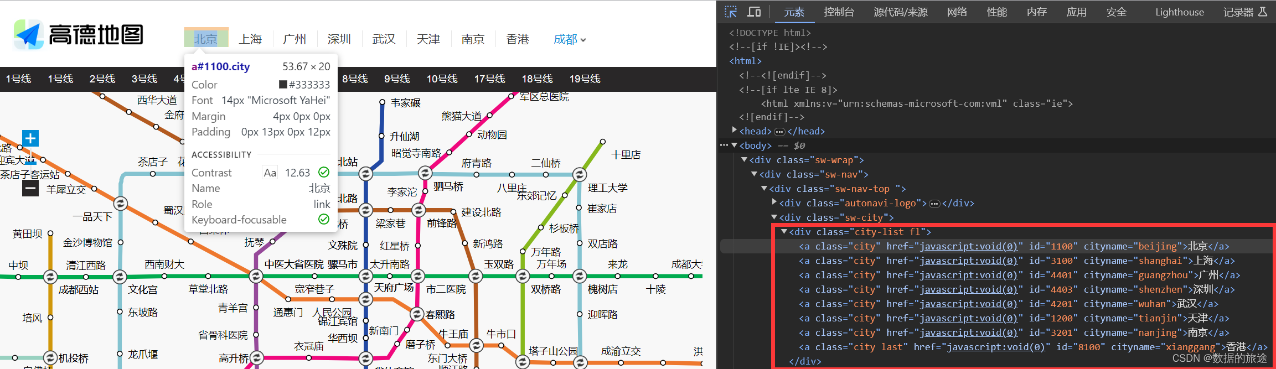Click the javascript:void(0) link in the tianjin row

click(968, 318)
